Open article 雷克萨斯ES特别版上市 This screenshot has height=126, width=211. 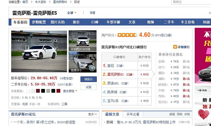pos(146,122)
